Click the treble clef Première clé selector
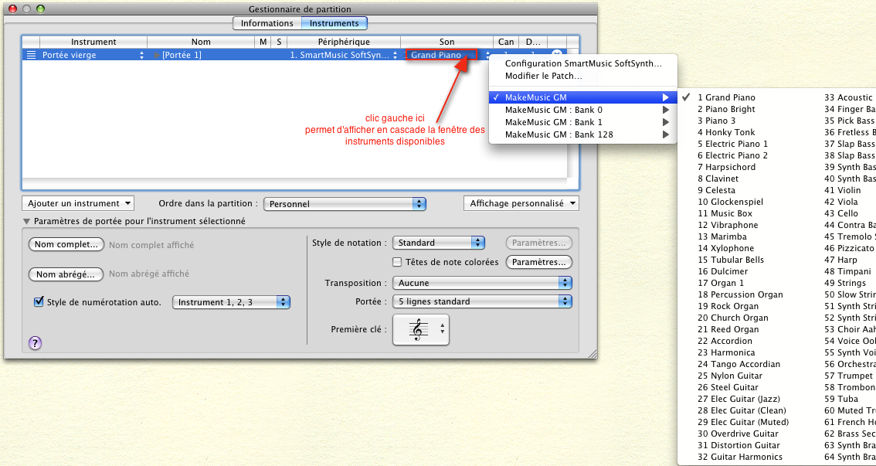The height and width of the screenshot is (466, 876). [420, 330]
